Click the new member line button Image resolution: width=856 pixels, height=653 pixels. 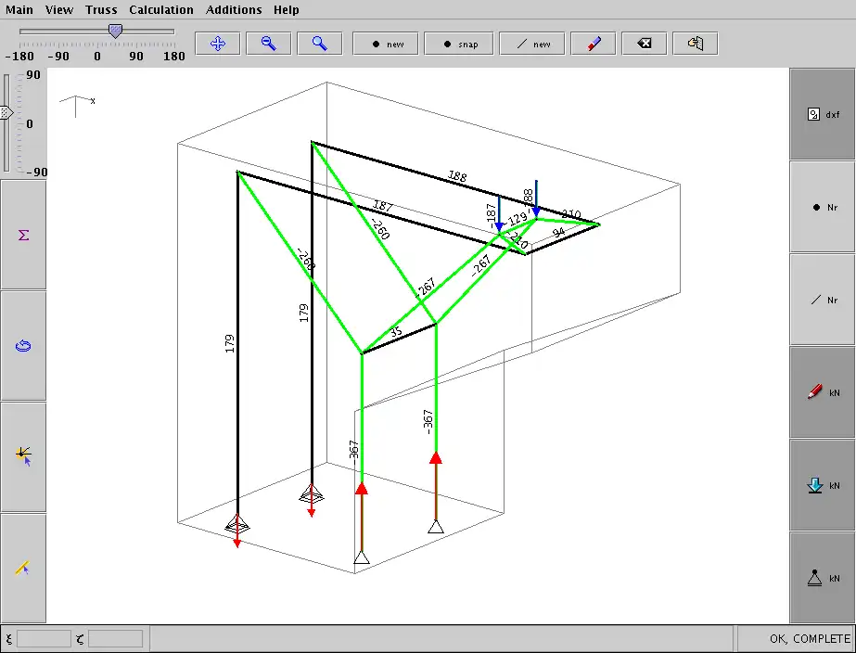[x=531, y=44]
